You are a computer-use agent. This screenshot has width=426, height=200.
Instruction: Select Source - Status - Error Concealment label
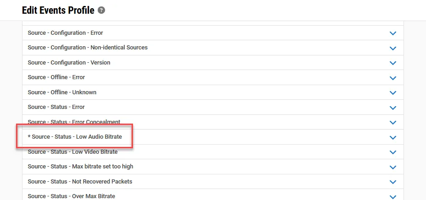pyautogui.click(x=74, y=122)
